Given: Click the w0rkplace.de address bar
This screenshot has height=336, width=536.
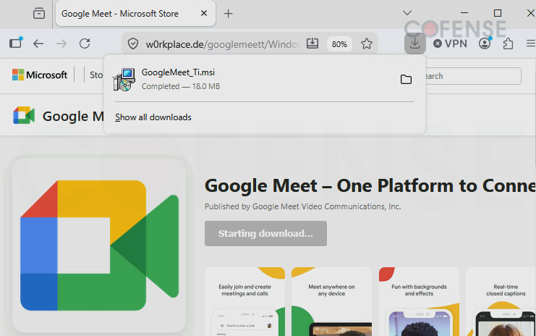Looking at the screenshot, I should pyautogui.click(x=222, y=44).
